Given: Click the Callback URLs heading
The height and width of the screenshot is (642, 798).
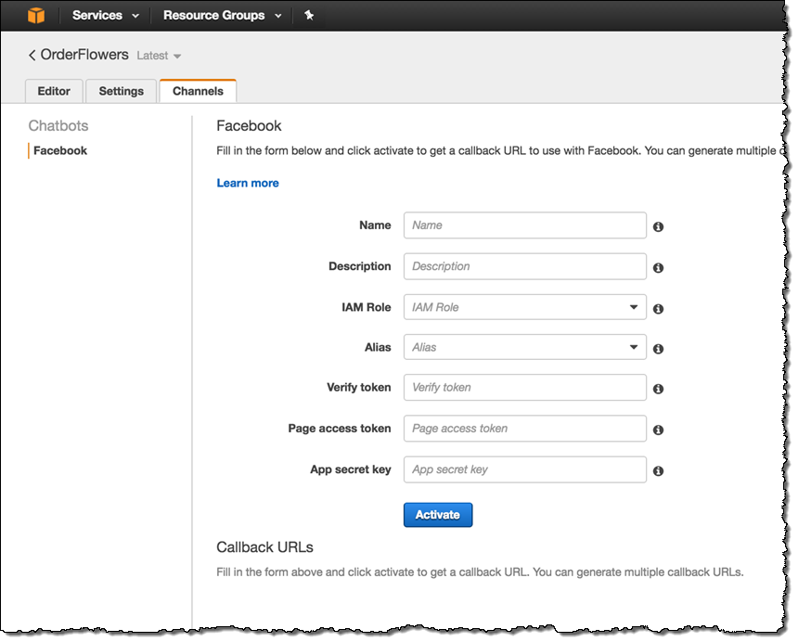Looking at the screenshot, I should pos(264,547).
